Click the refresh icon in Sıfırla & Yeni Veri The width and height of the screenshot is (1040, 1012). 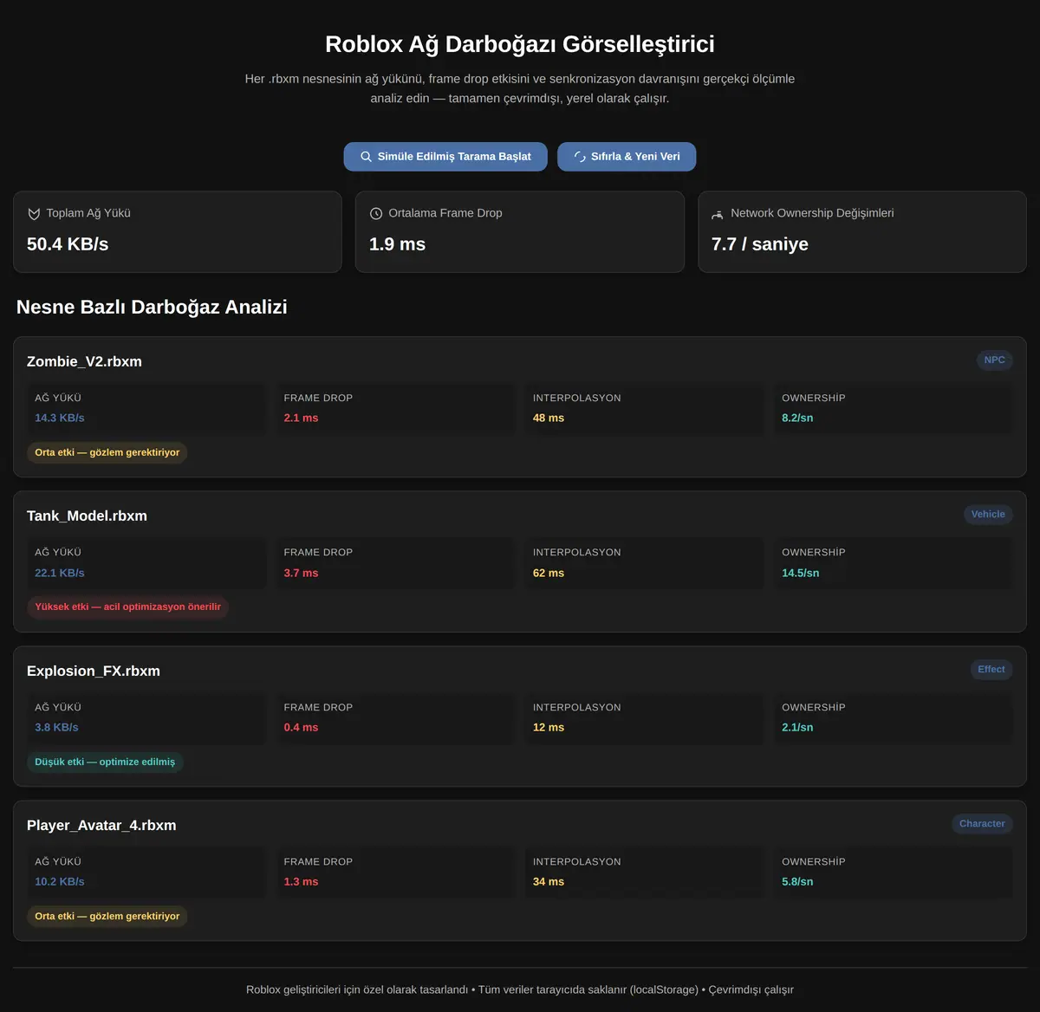pyautogui.click(x=580, y=157)
